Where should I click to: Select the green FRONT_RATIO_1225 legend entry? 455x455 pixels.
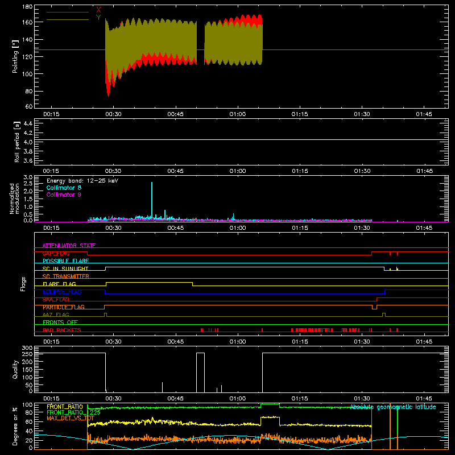click(x=74, y=412)
